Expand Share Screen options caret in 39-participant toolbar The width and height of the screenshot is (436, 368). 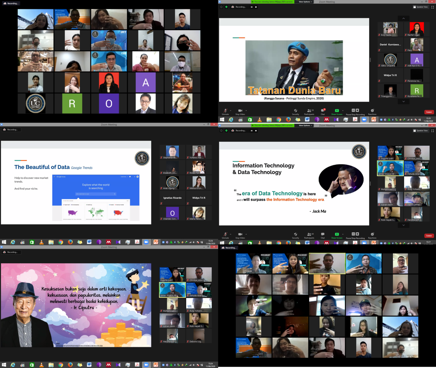click(343, 111)
